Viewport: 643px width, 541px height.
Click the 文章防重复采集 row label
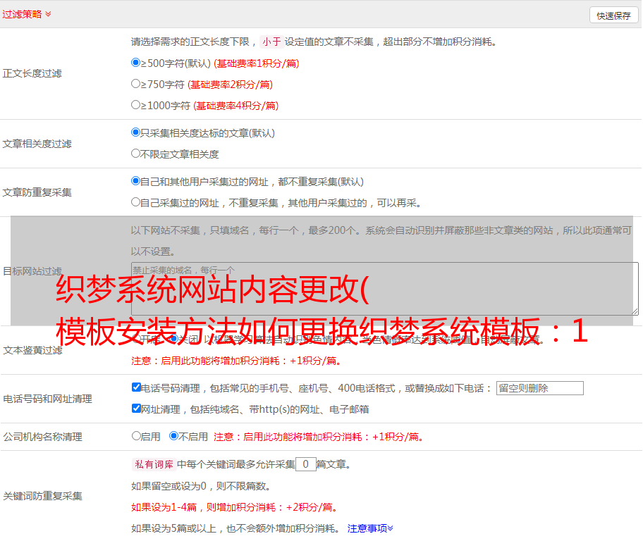pos(37,192)
